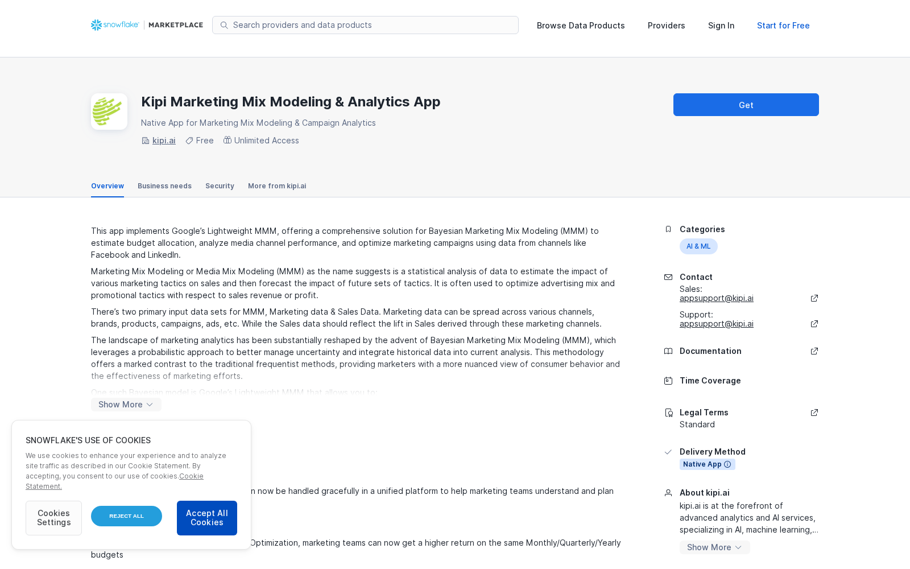910x569 pixels.
Task: Open the Security tab
Action: [220, 186]
